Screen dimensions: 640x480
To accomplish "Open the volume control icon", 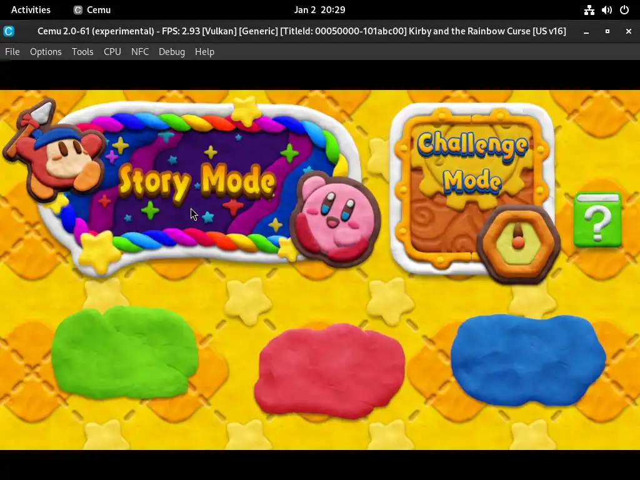I will point(606,10).
